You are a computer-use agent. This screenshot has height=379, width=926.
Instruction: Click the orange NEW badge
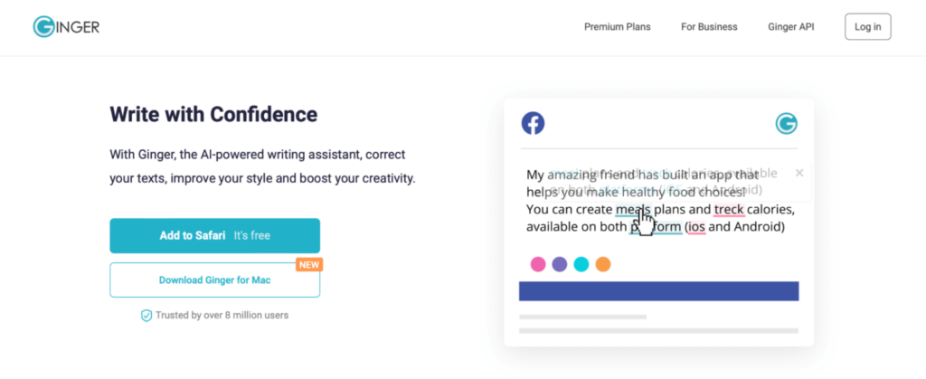click(309, 264)
